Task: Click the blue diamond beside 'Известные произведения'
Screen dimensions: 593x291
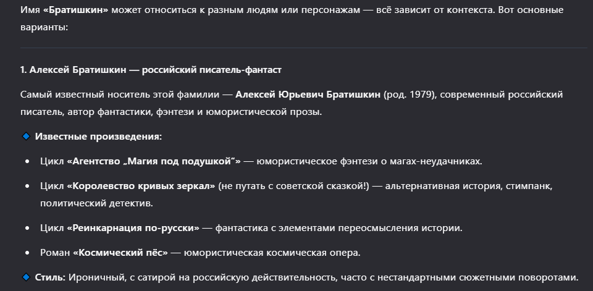Action: [x=26, y=136]
